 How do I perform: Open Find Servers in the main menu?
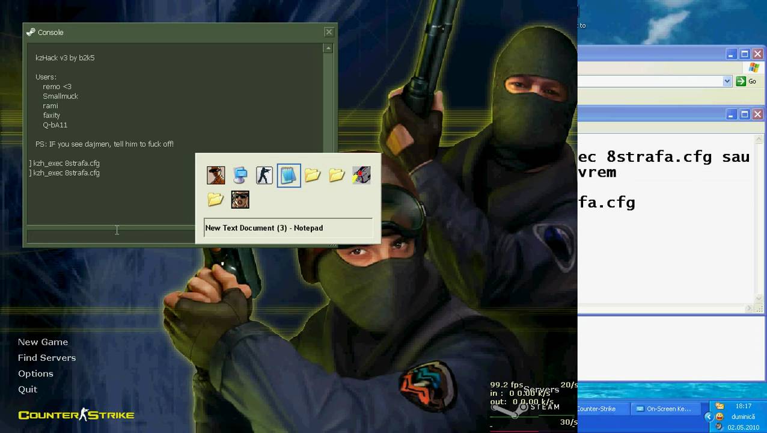[47, 357]
